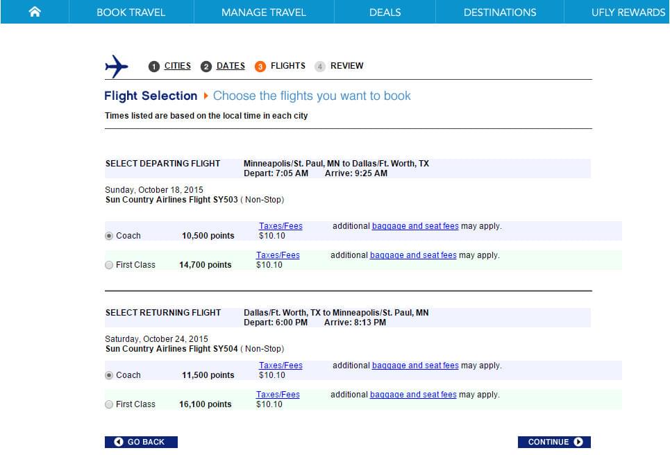Open Taxes/Fees link for returning First Class

click(x=278, y=395)
